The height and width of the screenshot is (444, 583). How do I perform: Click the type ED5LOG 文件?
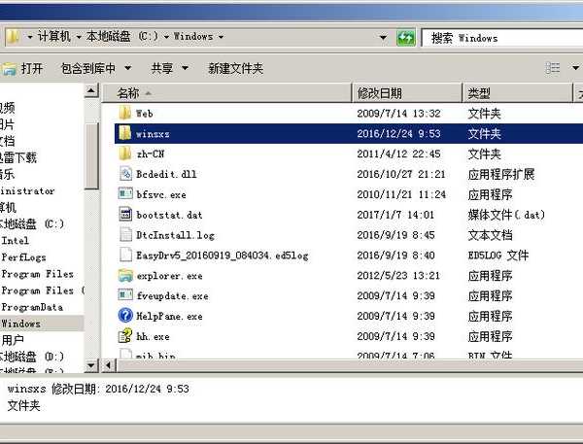pyautogui.click(x=498, y=256)
